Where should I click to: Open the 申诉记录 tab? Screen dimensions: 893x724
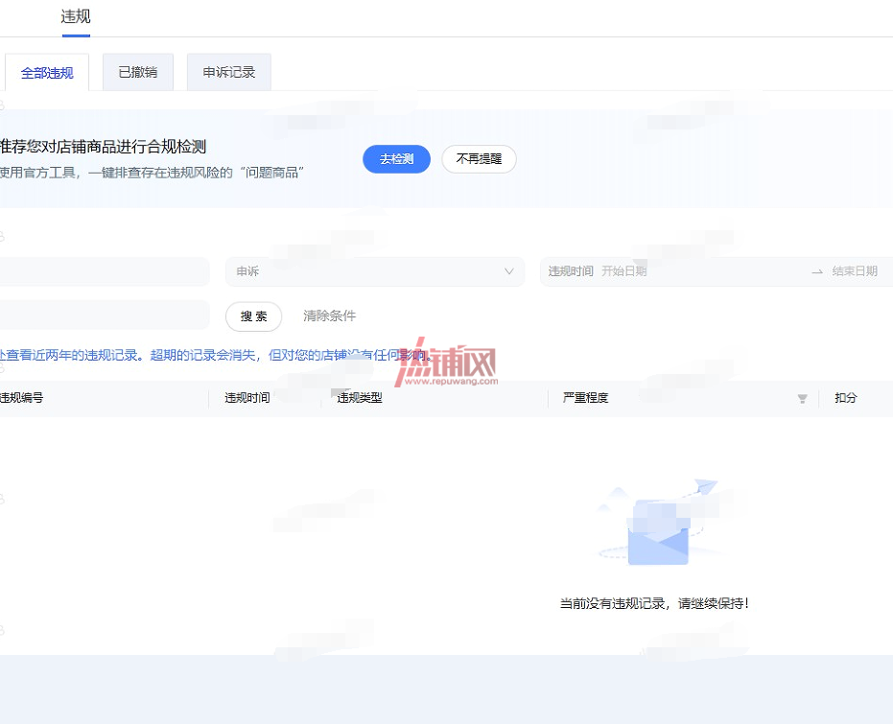(x=229, y=72)
